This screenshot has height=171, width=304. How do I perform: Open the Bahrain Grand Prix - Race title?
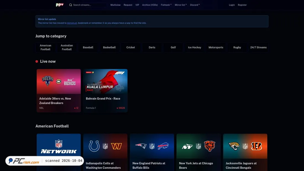coord(103,99)
